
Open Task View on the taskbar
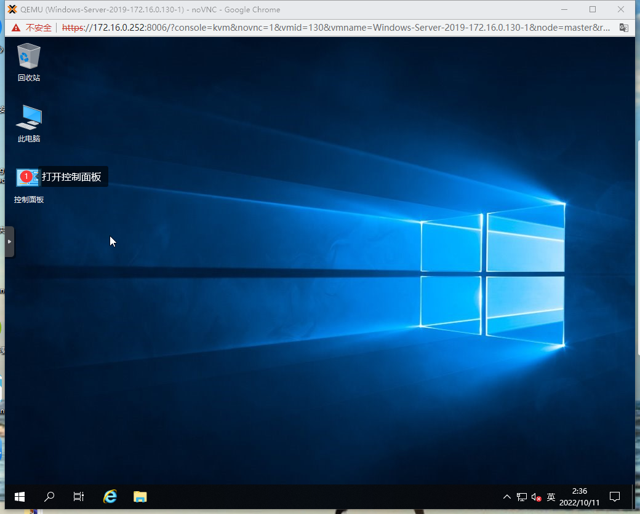pyautogui.click(x=78, y=496)
